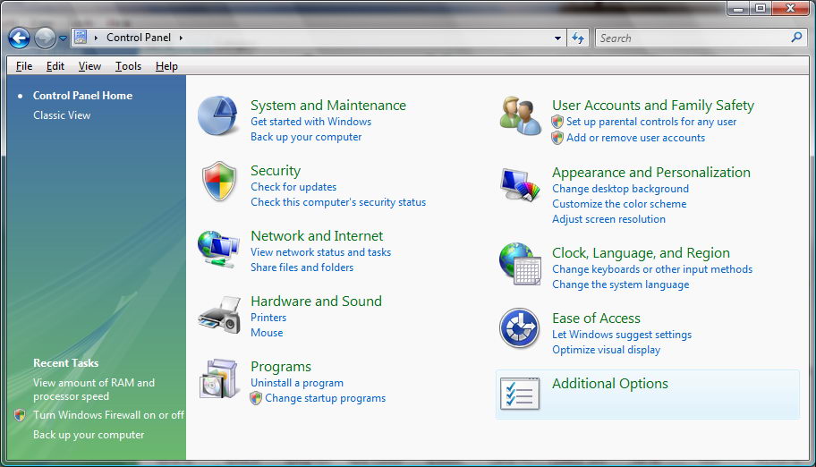Viewport: 816px width, 467px height.
Task: Click shield icon beside Add or remove user accounts
Action: (557, 138)
